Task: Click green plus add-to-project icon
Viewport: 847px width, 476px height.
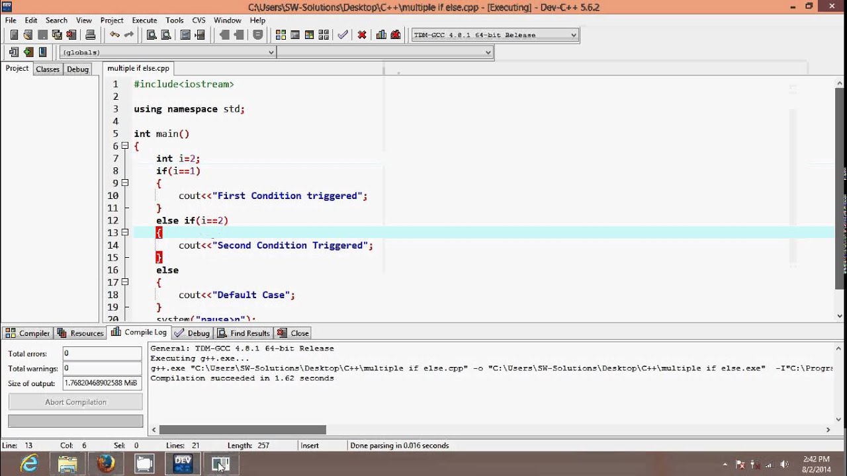Action: click(28, 52)
